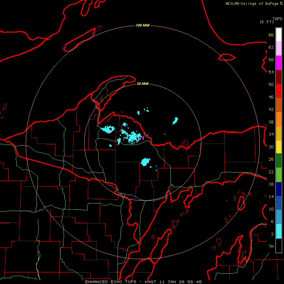Click the [K FT] units label
This screenshot has width=284, height=284.
[267, 22]
